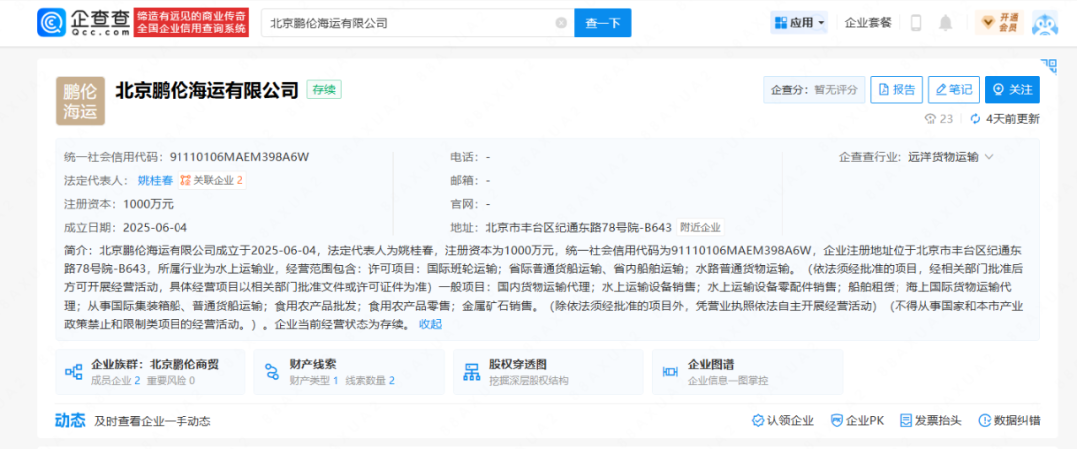Click the company title 北京鹏伦海运有限公司
1077x449 pixels.
206,90
